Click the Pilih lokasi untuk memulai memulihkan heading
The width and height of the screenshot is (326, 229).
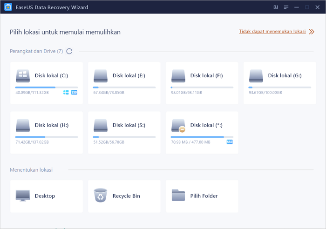[65, 32]
